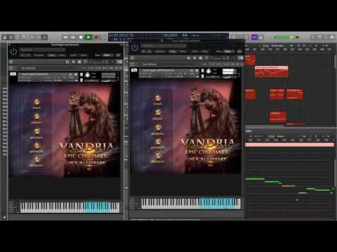
Task: Click Release knob in right Vandria instrument
Action: coord(158,155)
